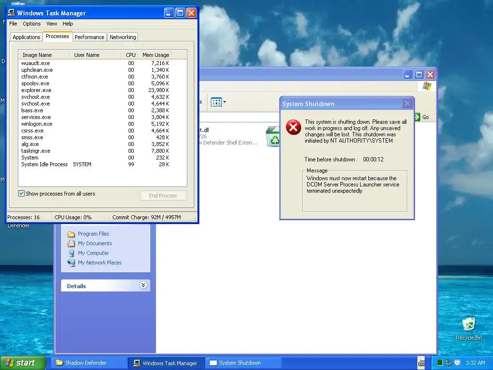Sort processes by User Name column

click(x=95, y=55)
